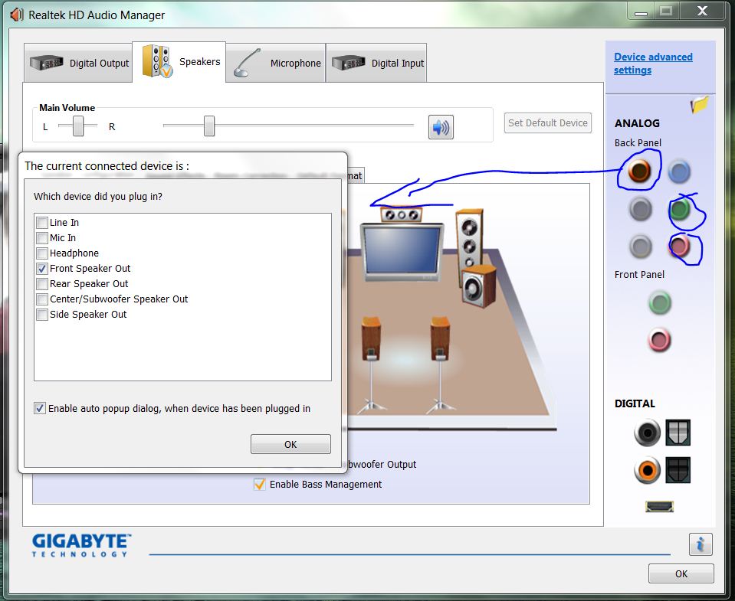Open connector settings yellow folder icon
Viewport: 735px width, 601px height.
click(699, 104)
